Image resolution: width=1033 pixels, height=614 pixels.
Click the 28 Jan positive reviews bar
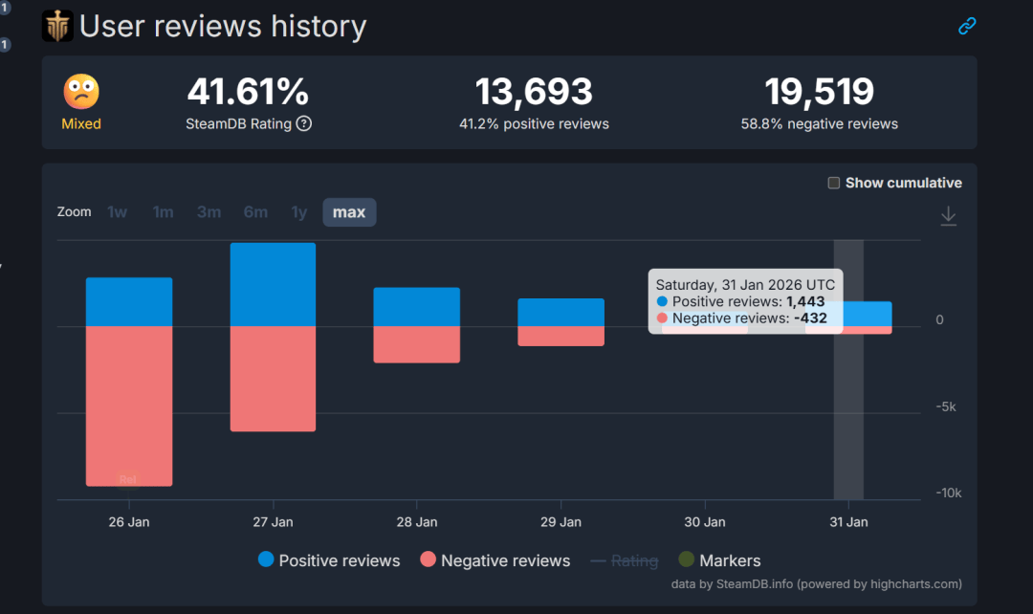click(416, 306)
